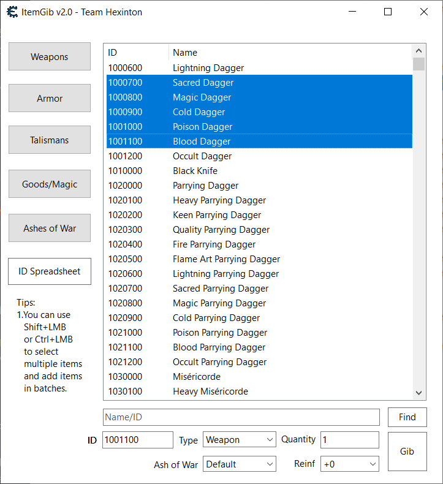
Task: Close the ItemGib window
Action: [x=424, y=12]
